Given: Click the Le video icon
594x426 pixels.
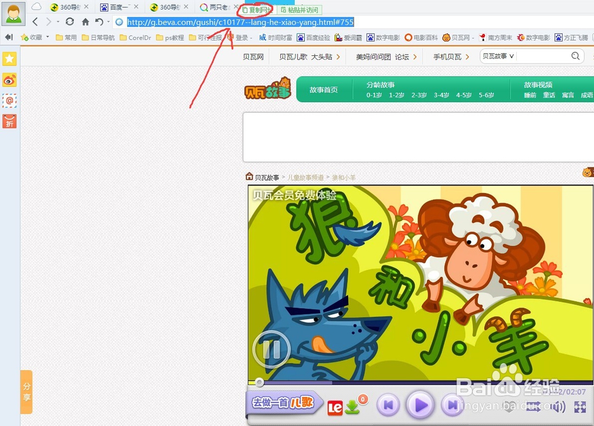Looking at the screenshot, I should [335, 408].
